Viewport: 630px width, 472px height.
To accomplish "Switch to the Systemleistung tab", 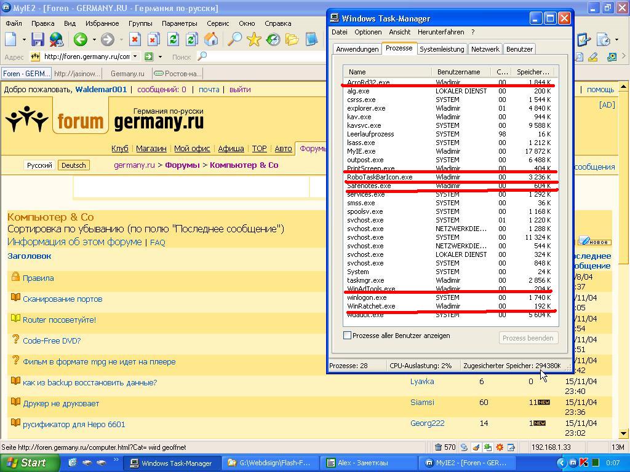I will pos(442,49).
